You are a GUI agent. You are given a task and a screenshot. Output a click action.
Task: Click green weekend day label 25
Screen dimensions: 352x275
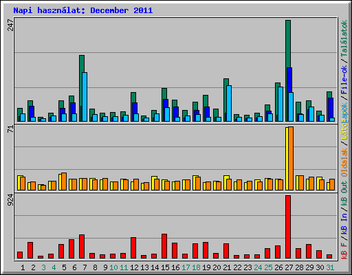268,267
